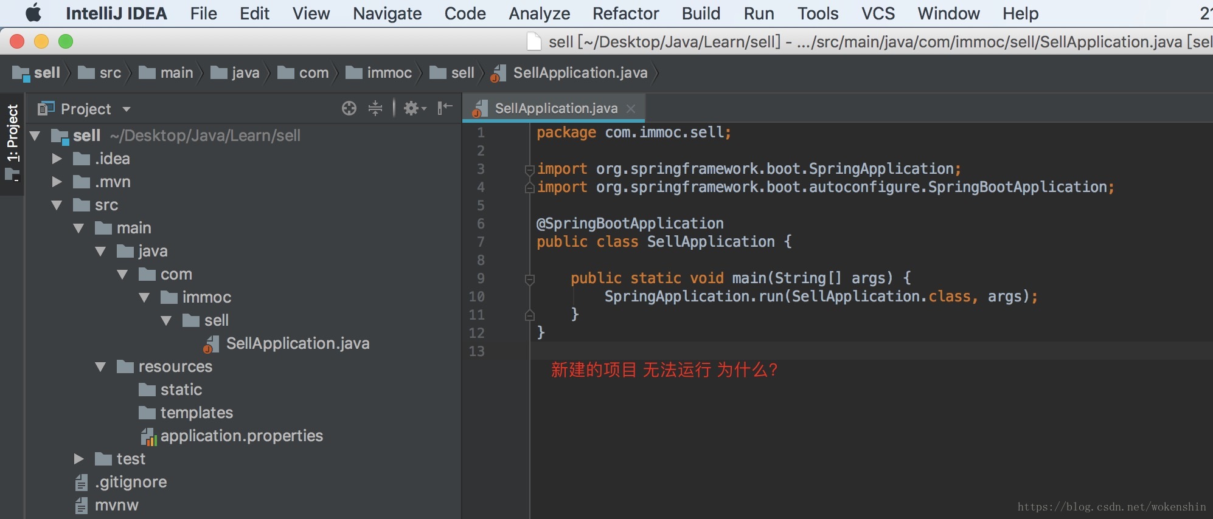Click the fold marker next to import line 3
1213x519 pixels.
[529, 170]
